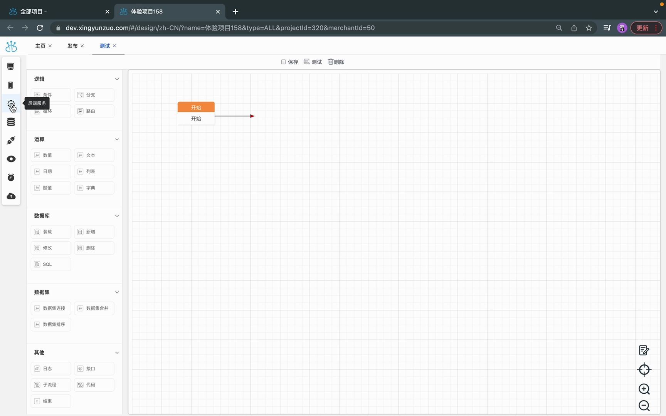Collapse the 逻辑 section
Screen dimensions: 666x416
pyautogui.click(x=117, y=79)
